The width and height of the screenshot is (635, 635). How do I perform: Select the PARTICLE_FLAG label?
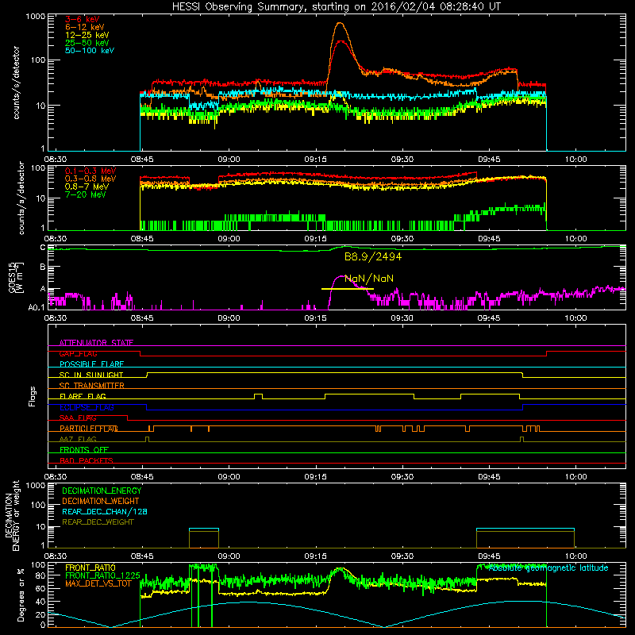click(x=89, y=429)
